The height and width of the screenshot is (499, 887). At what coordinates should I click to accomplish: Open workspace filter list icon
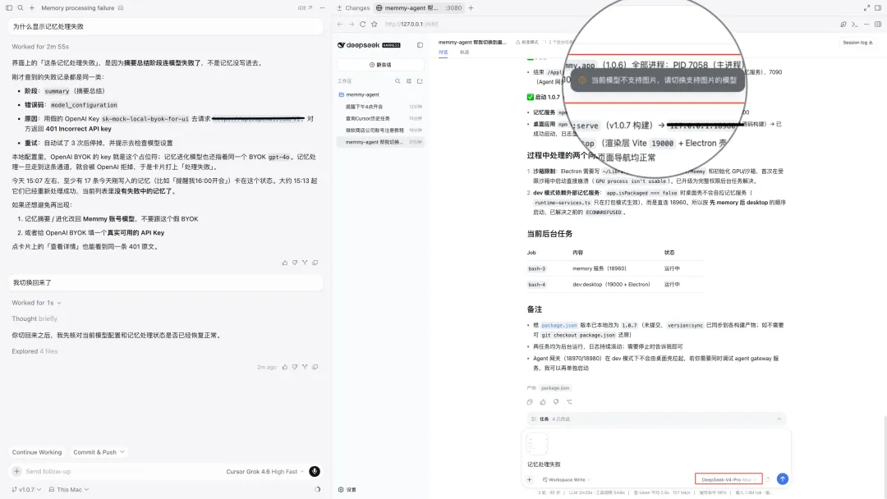409,81
